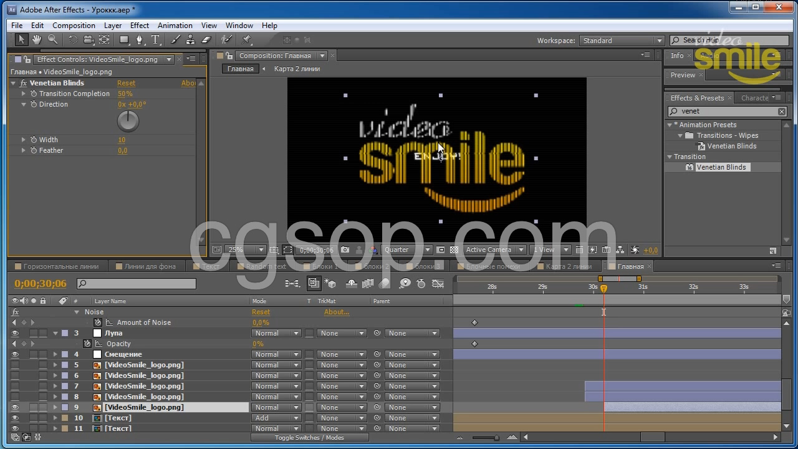
Task: Select the Pan Behind tool
Action: click(104, 40)
